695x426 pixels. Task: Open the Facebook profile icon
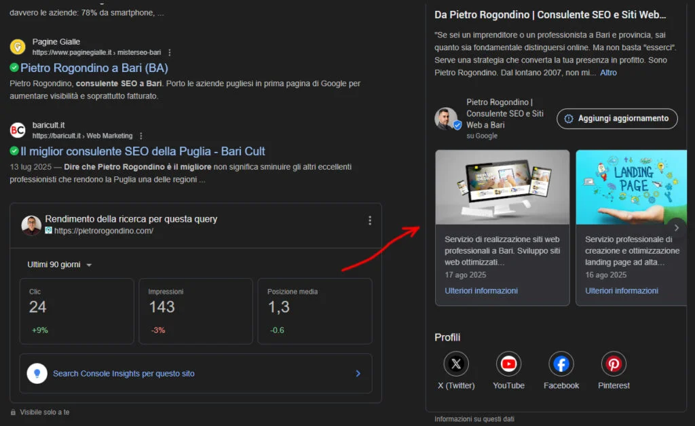(x=561, y=364)
